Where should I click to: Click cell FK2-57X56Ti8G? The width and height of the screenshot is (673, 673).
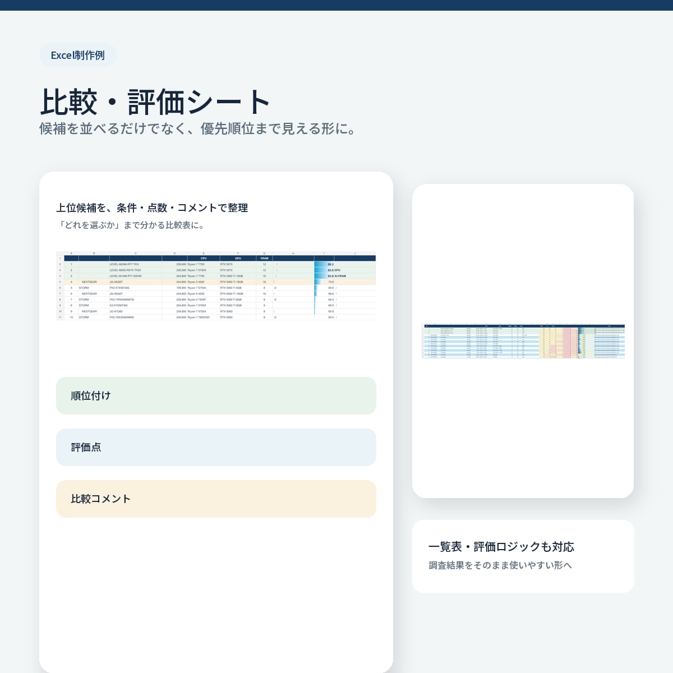[x=119, y=288]
